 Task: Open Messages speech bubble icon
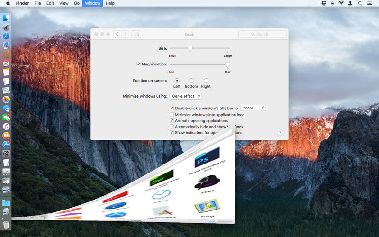point(6,109)
